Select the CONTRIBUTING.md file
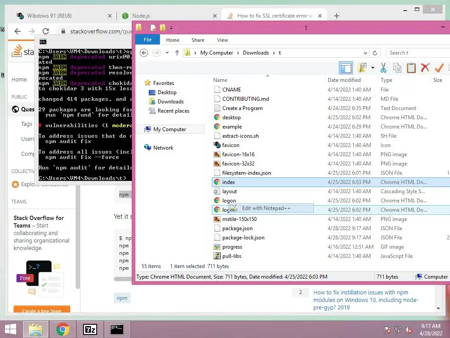The image size is (450, 338). [245, 99]
